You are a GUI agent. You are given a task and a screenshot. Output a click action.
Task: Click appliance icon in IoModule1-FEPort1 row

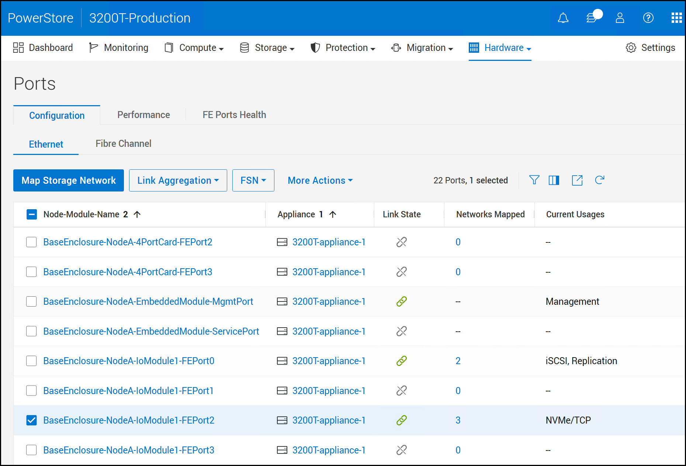(282, 391)
